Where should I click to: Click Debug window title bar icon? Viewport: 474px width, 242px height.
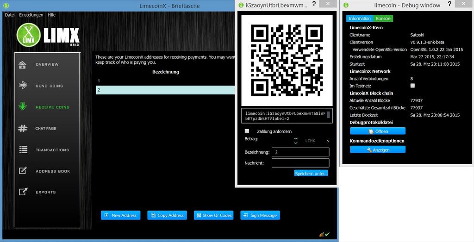click(x=346, y=5)
